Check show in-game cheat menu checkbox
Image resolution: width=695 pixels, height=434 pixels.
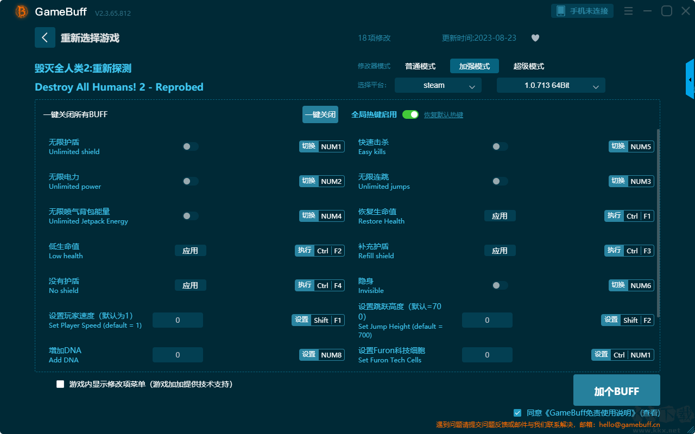tap(60, 384)
